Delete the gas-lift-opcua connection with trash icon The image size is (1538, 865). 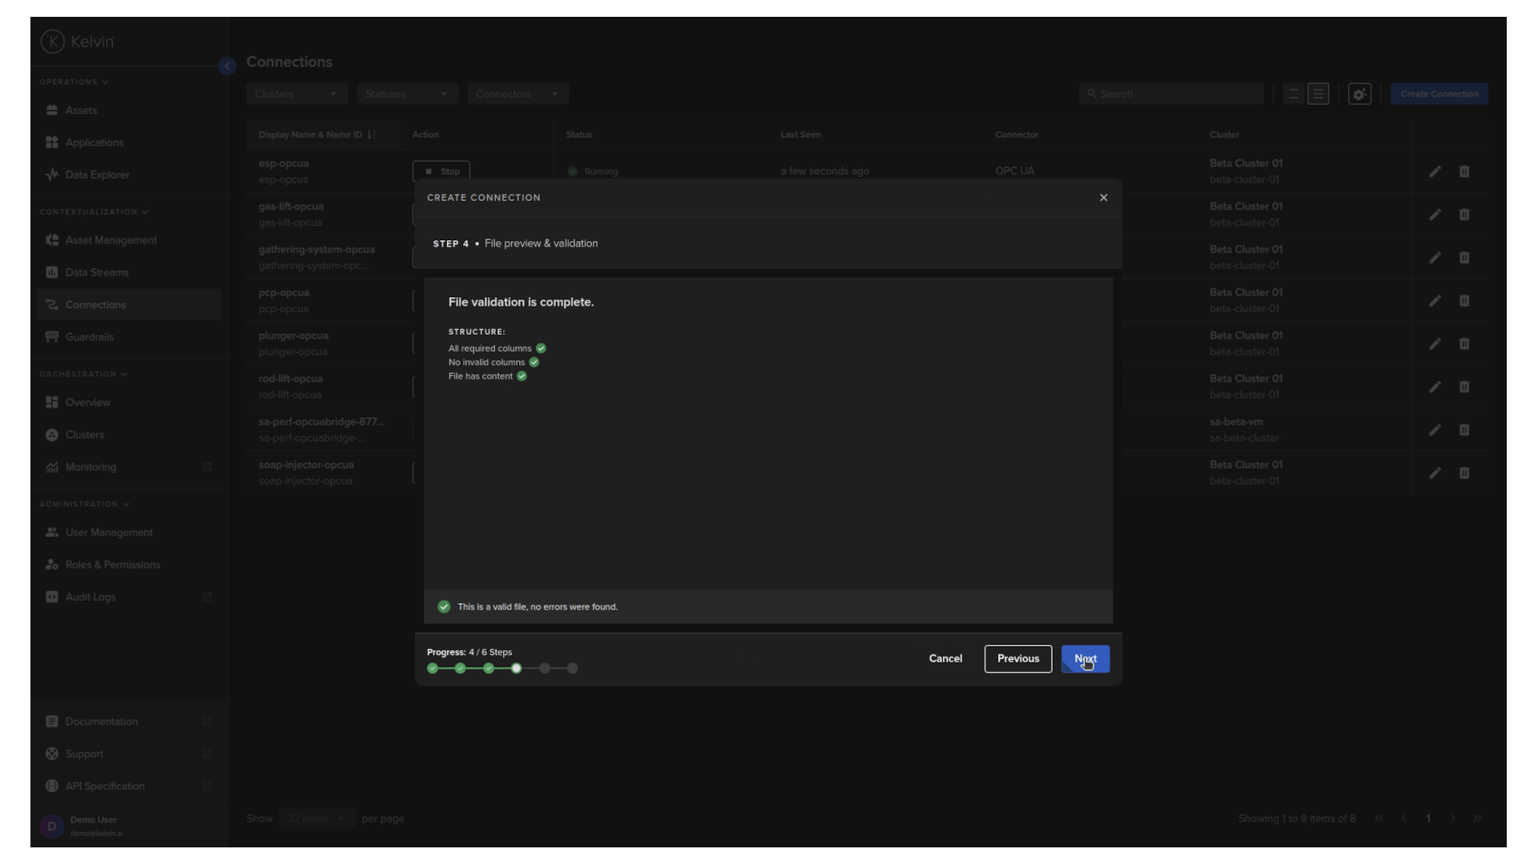pos(1464,215)
